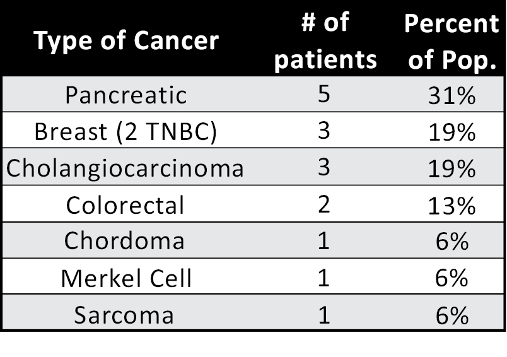Select the Cholangiocarcinoma cell
Image resolution: width=507 pixels, height=357 pixels.
click(125, 168)
